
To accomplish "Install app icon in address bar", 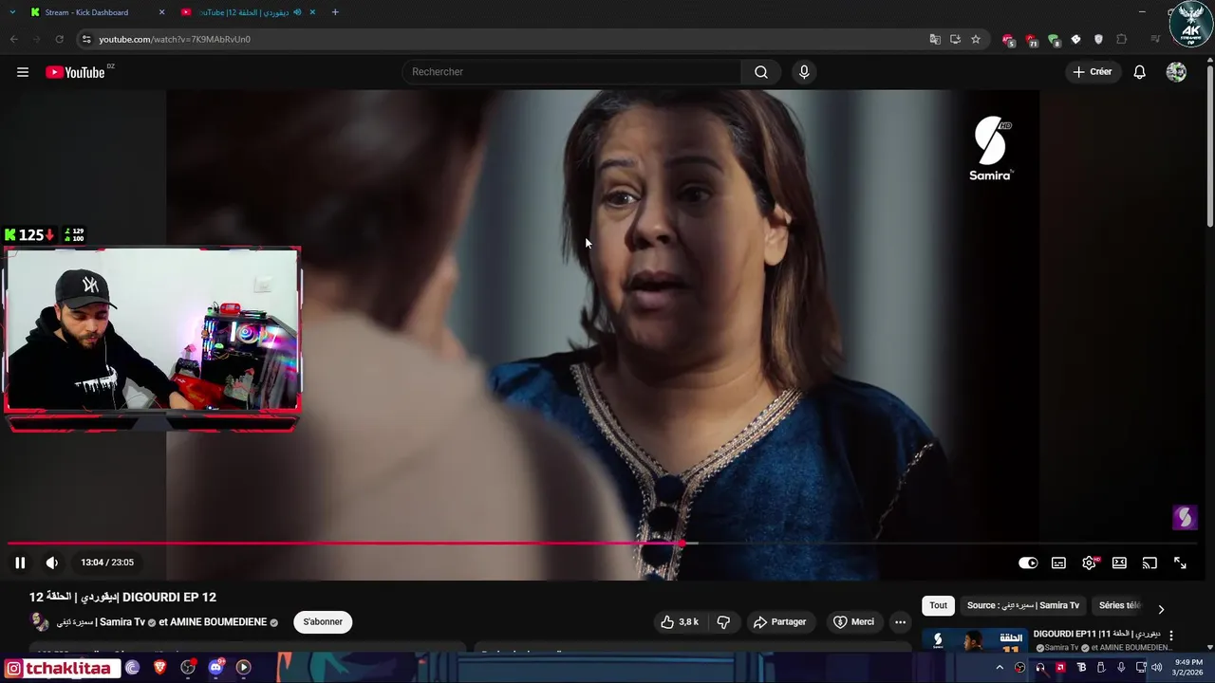I will 955,39.
